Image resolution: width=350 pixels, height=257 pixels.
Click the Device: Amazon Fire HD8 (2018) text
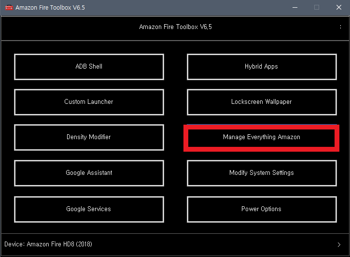48,244
